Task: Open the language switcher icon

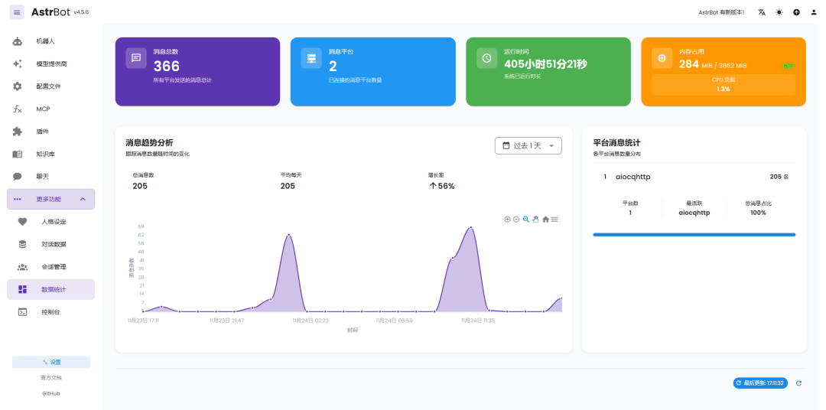Action: point(762,12)
